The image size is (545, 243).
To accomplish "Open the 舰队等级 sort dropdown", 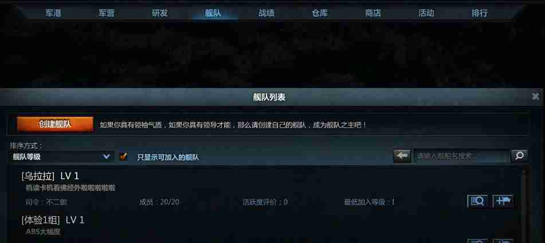I will coord(61,157).
